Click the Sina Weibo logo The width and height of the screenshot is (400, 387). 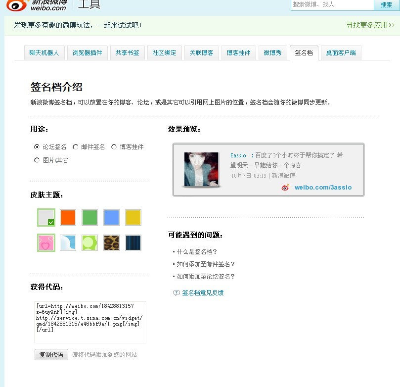coord(37,5)
